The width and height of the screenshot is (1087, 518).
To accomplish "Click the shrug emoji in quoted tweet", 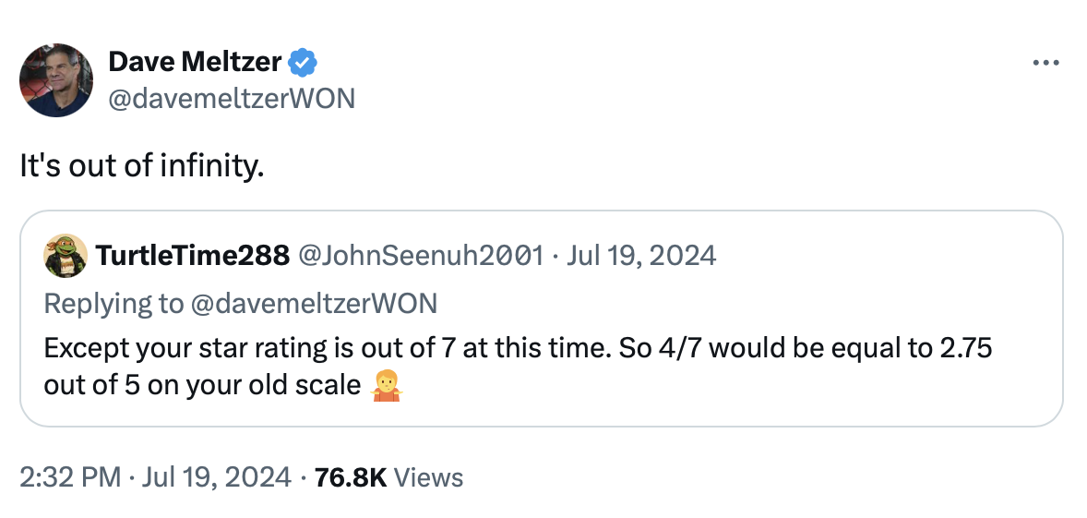I will coord(388,384).
